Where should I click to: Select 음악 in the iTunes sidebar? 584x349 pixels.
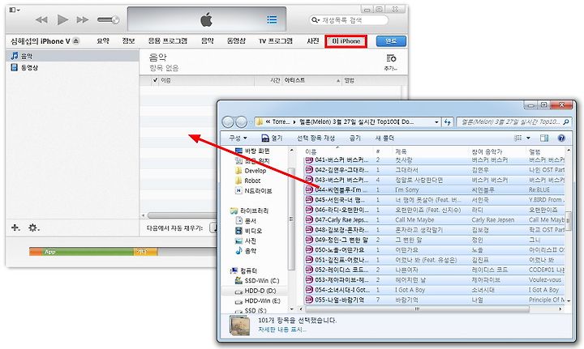pyautogui.click(x=72, y=56)
